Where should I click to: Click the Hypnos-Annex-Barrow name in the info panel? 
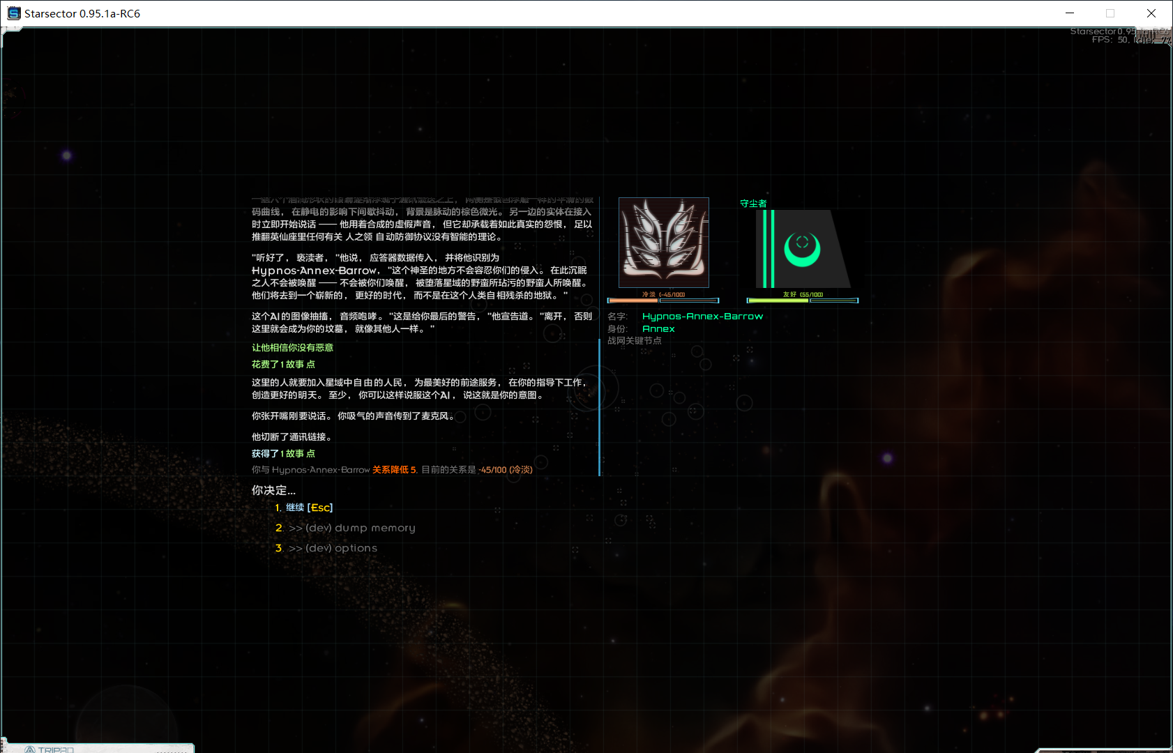702,317
